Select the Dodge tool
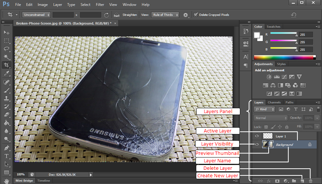 6,139
